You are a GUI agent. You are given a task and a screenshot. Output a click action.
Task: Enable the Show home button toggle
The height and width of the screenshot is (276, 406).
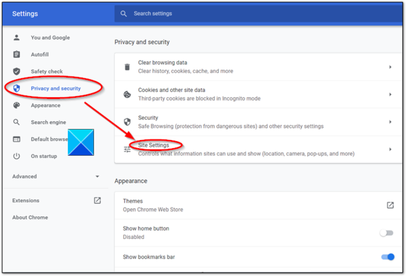[x=387, y=233]
